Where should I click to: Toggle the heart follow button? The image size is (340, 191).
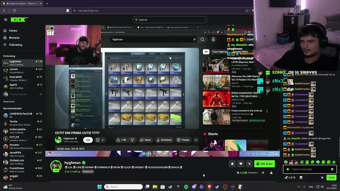[241, 164]
